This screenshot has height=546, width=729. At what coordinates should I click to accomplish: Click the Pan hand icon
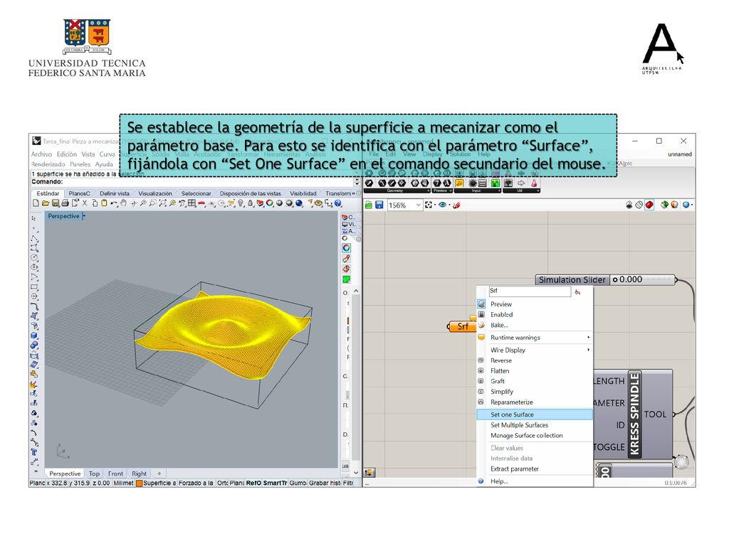click(x=123, y=203)
